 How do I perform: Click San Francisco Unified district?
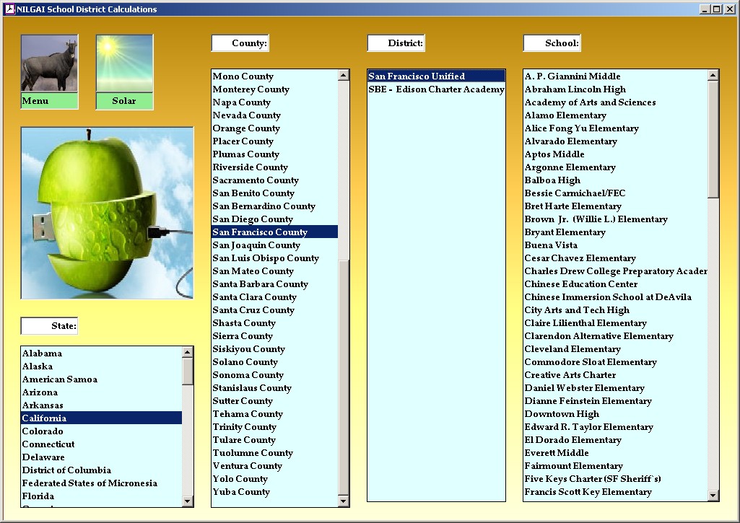click(417, 76)
